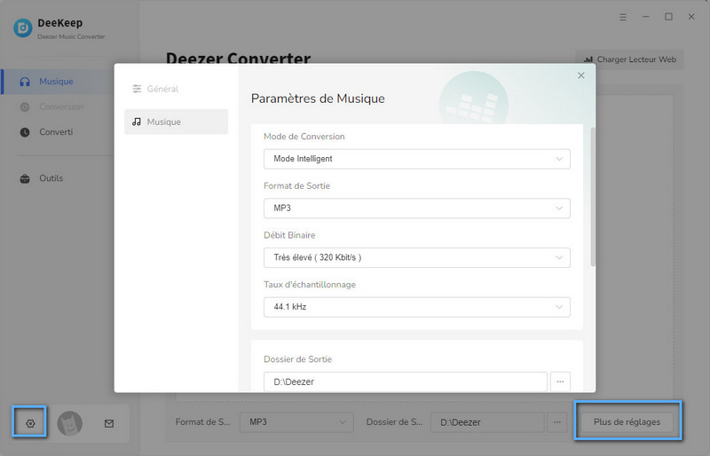Switch to Général settings tab
Viewport: 710px width, 456px height.
(x=176, y=89)
